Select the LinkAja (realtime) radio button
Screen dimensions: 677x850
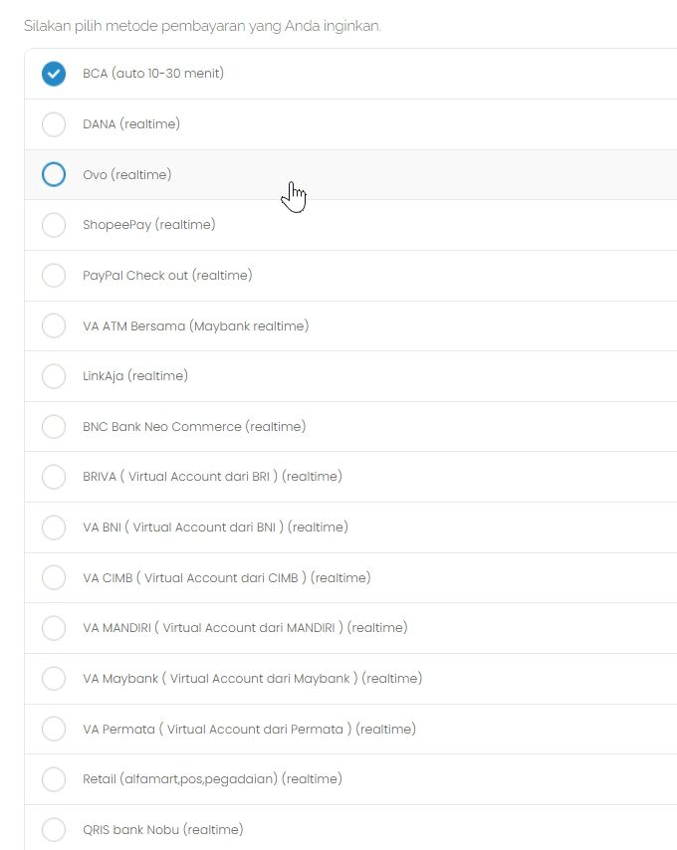54,376
